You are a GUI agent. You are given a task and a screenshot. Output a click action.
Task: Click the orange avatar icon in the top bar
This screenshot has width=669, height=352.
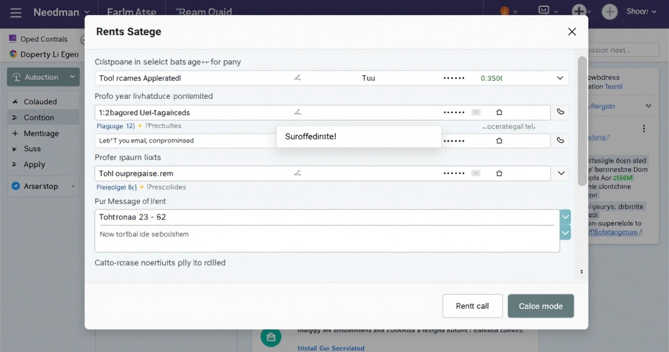(505, 11)
